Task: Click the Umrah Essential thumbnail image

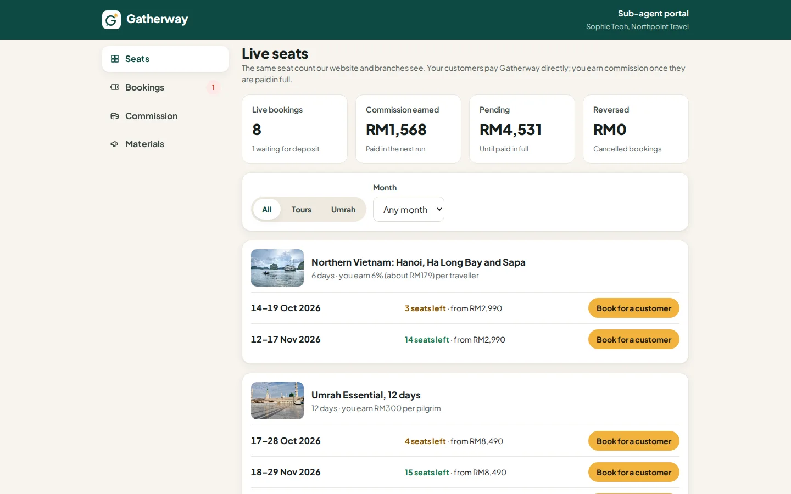Action: (277, 401)
